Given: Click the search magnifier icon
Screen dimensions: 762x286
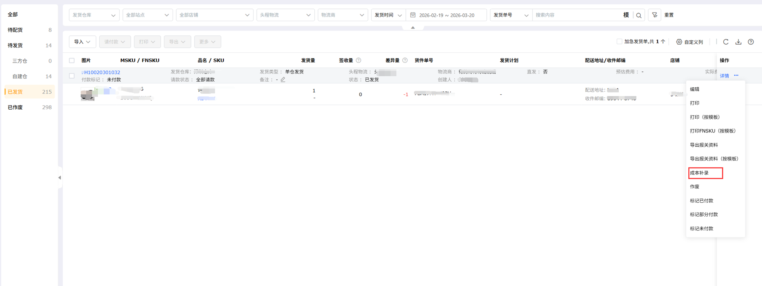Looking at the screenshot, I should (639, 15).
